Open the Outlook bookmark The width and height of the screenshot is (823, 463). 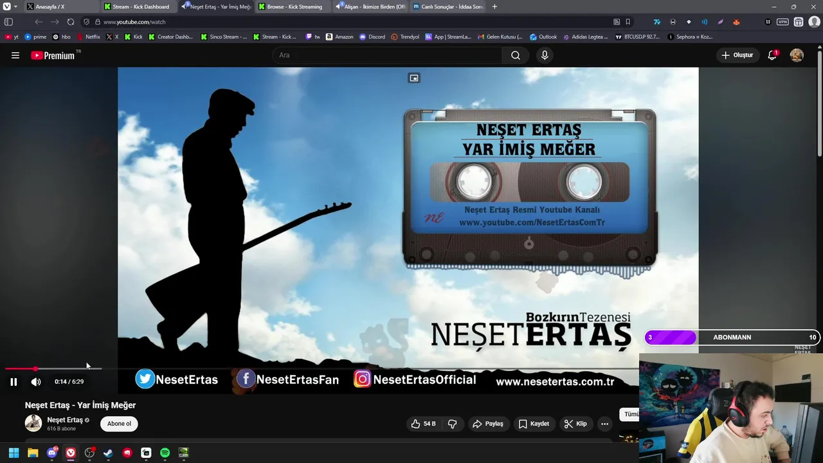click(x=543, y=37)
